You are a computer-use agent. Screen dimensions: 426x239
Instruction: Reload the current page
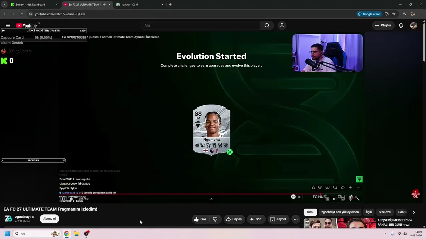pyautogui.click(x=21, y=14)
